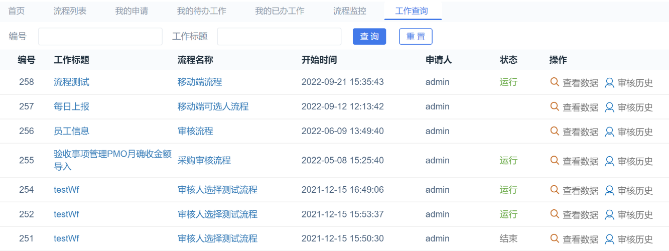
Task: Click into the 工作标题 search box
Action: [279, 37]
